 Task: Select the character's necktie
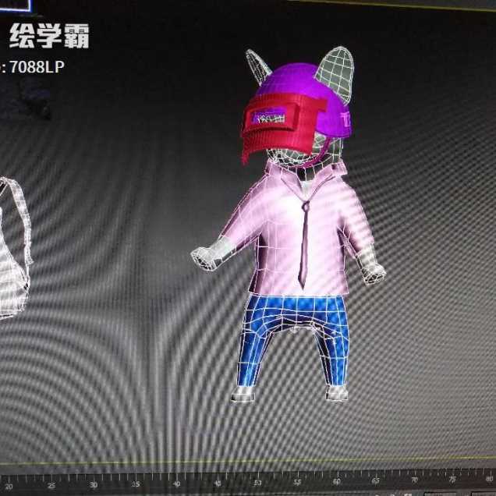click(304, 243)
